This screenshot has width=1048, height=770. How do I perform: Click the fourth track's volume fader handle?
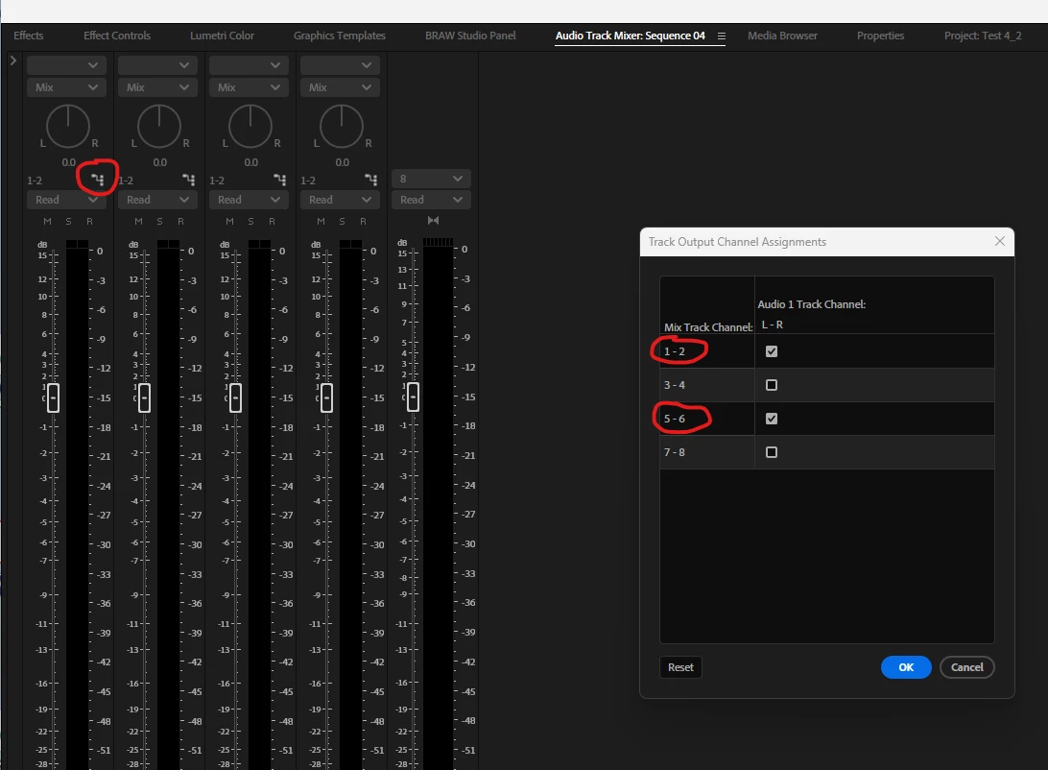point(326,397)
